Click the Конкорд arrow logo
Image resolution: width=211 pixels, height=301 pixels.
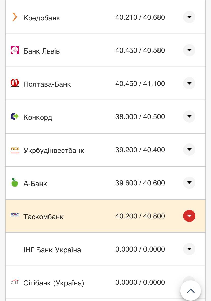click(x=15, y=116)
